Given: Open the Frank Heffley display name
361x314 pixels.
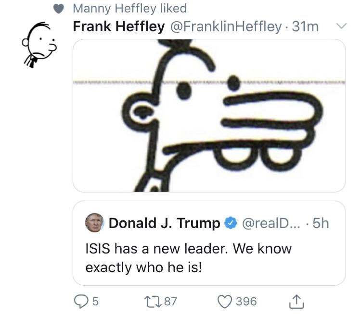Looking at the screenshot, I should tap(118, 27).
